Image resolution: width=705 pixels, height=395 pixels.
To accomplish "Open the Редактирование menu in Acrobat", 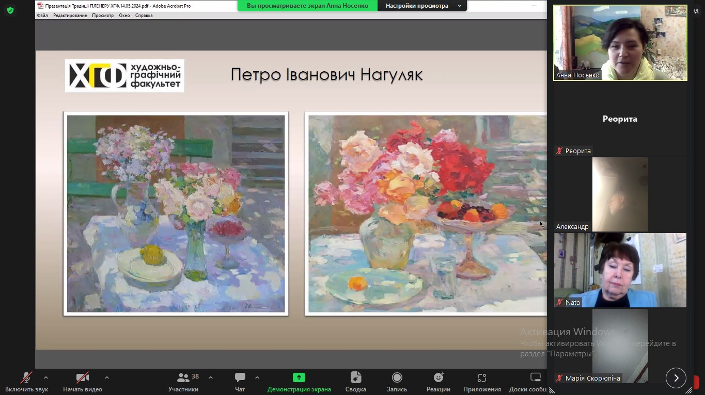I will 70,15.
